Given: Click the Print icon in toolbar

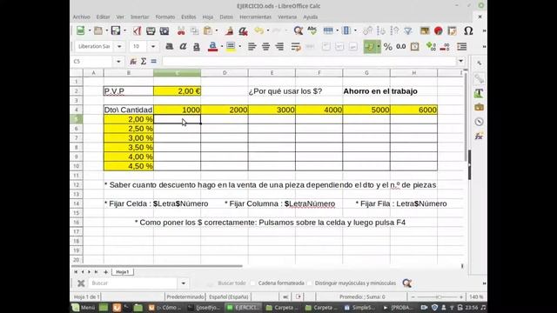Looking at the screenshot, I should pos(151,31).
